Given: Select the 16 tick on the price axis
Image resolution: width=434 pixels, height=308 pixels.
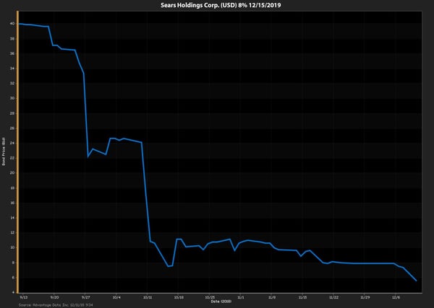Looking at the screenshot, I should (x=12, y=203).
